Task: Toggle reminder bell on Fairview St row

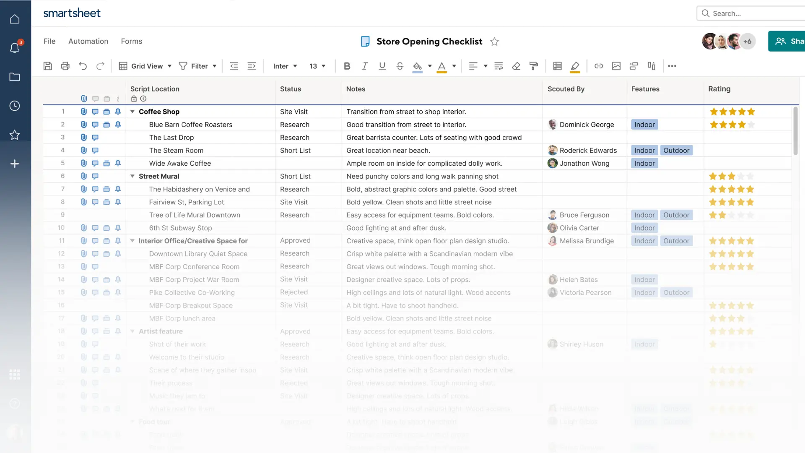Action: (x=118, y=202)
